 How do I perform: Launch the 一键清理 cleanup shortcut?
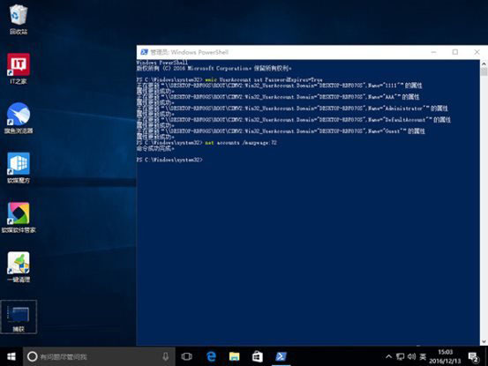click(19, 267)
